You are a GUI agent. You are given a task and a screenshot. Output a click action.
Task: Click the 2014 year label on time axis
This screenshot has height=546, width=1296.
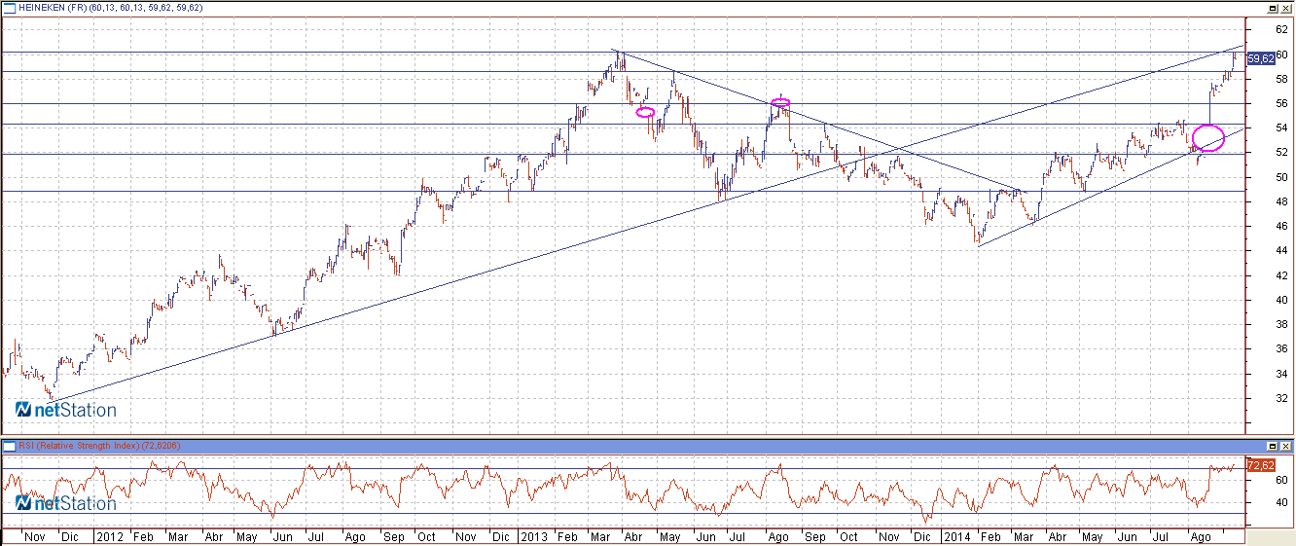pos(957,536)
